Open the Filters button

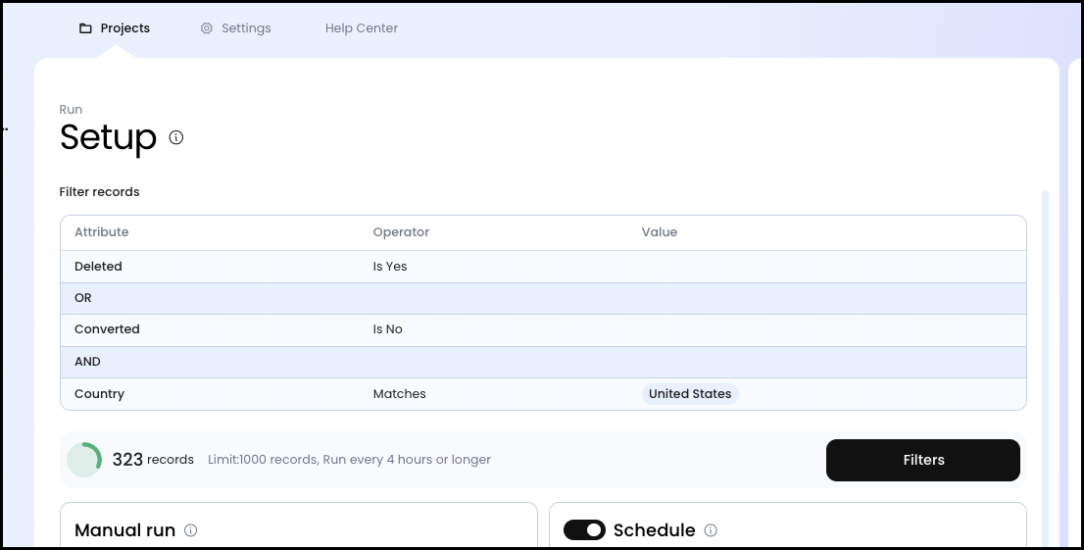click(923, 460)
